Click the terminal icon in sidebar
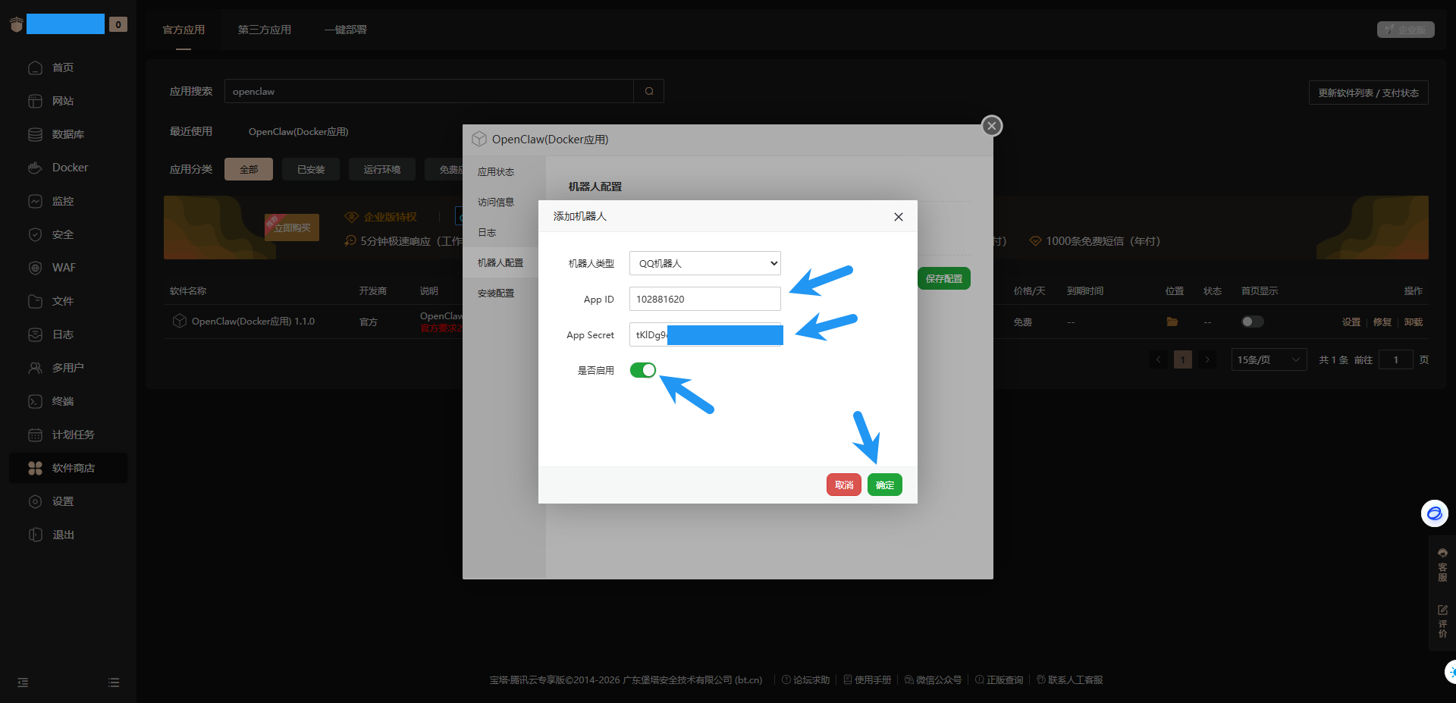This screenshot has width=1456, height=703. (x=35, y=401)
